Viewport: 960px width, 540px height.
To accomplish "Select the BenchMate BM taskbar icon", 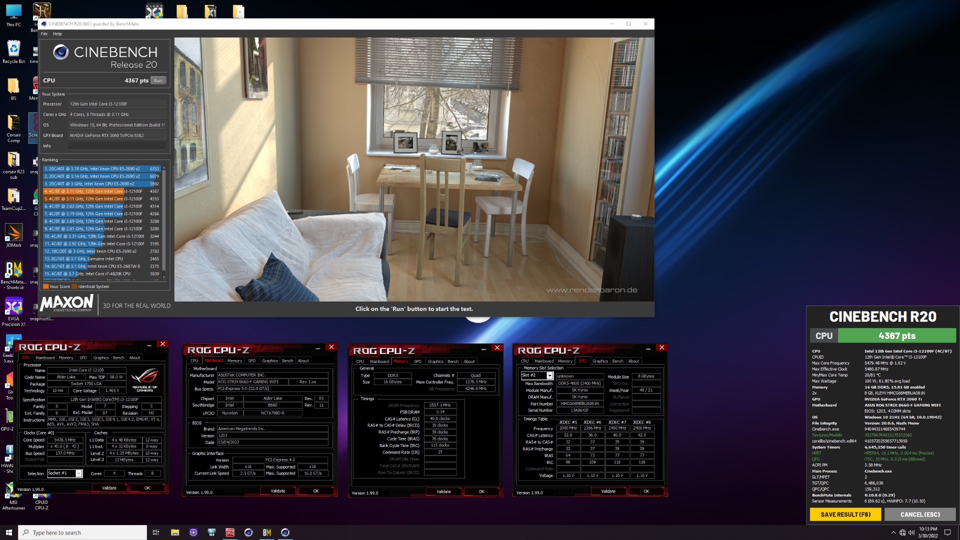I will pos(267,532).
